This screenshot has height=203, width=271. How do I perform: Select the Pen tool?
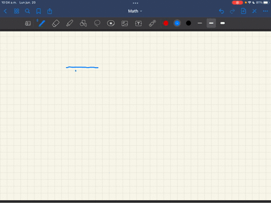[x=41, y=23]
